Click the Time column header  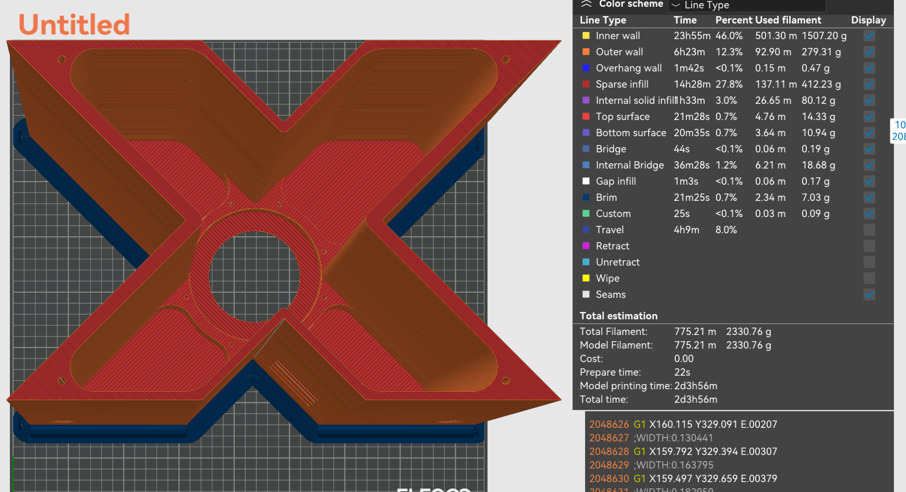[685, 20]
